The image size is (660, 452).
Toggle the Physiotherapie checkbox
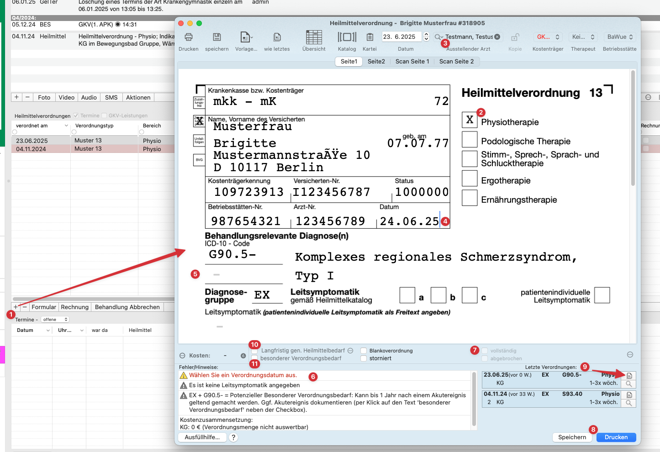(470, 120)
